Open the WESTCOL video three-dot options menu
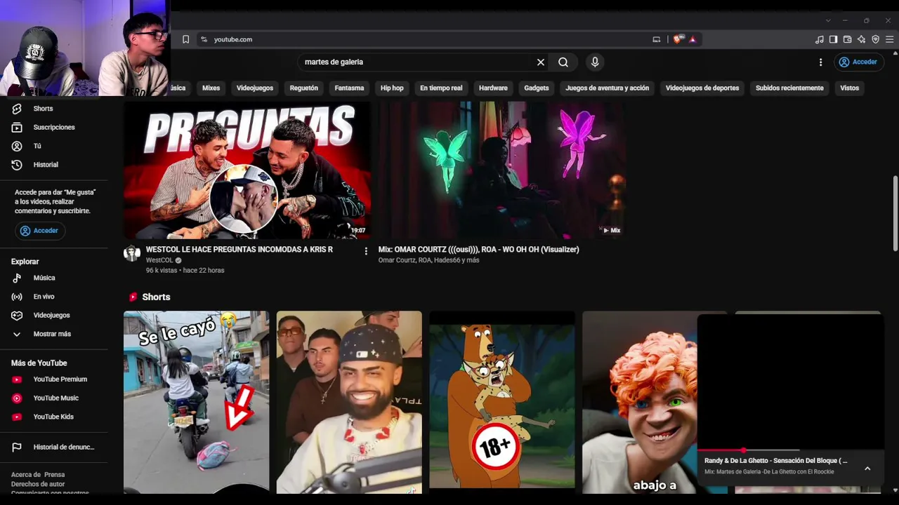The height and width of the screenshot is (505, 899). pyautogui.click(x=366, y=251)
